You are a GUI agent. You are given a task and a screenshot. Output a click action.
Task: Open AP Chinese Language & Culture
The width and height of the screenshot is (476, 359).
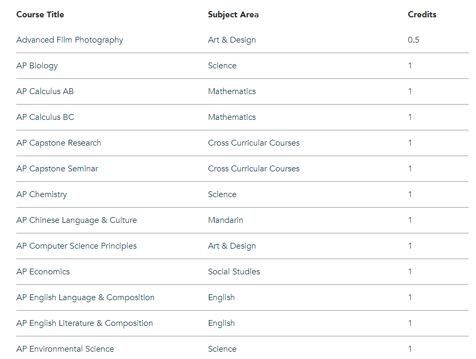[76, 220]
